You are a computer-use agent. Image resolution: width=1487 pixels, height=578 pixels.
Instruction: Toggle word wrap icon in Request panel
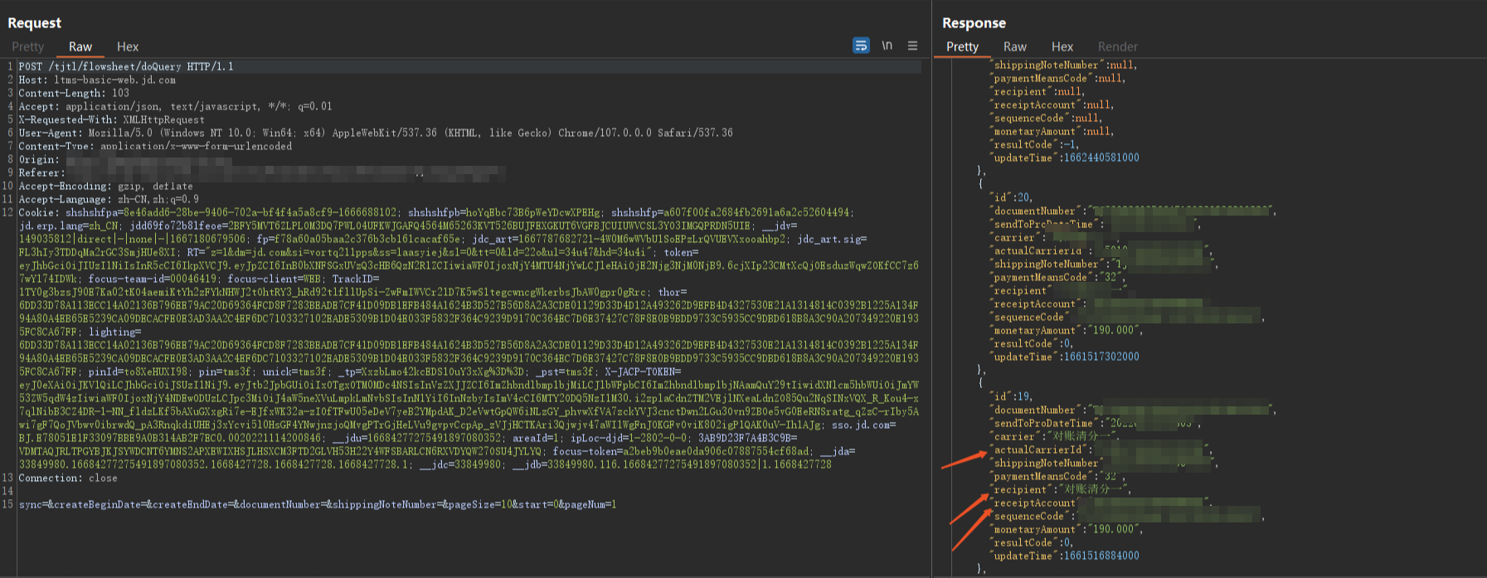point(861,46)
